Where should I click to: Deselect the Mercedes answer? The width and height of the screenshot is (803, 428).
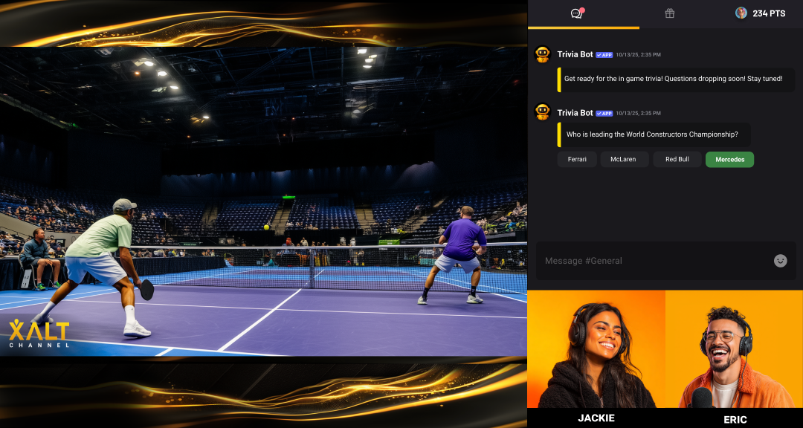[729, 159]
